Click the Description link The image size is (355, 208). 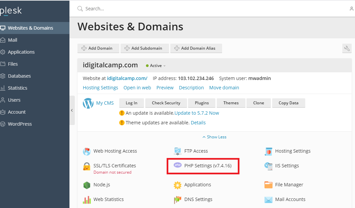click(191, 88)
